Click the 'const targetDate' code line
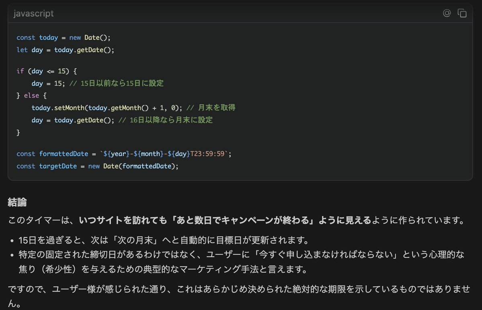 point(97,166)
